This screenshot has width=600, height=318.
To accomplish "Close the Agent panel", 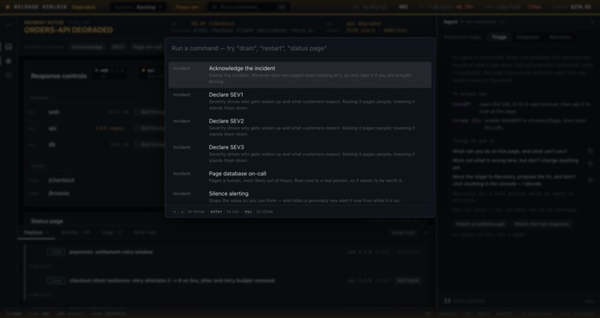I will point(593,22).
